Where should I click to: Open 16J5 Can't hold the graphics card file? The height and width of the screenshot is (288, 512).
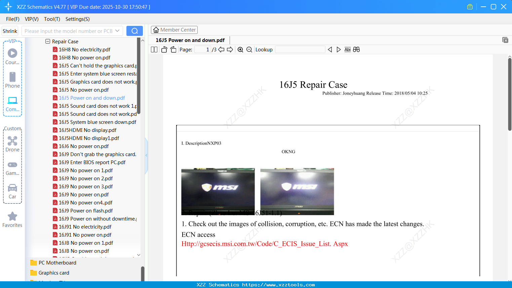click(95, 66)
